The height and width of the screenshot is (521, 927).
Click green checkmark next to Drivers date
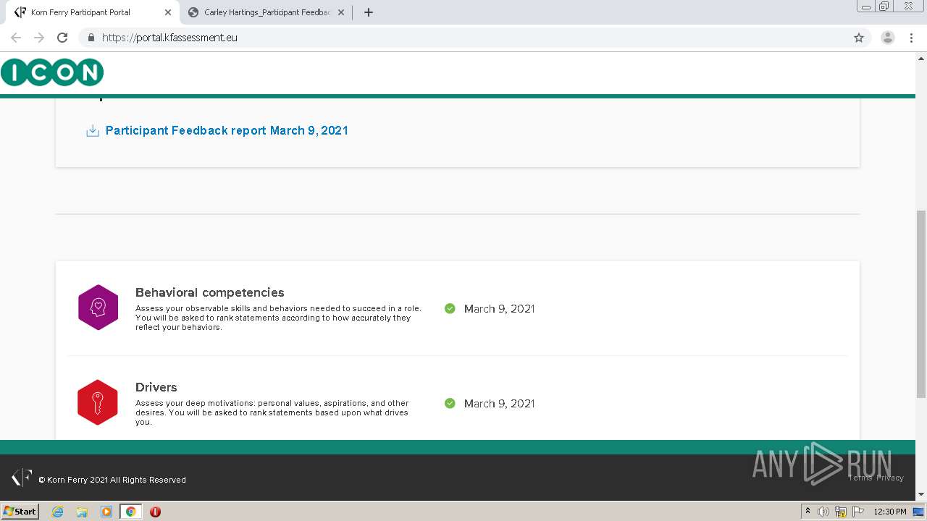pyautogui.click(x=450, y=403)
